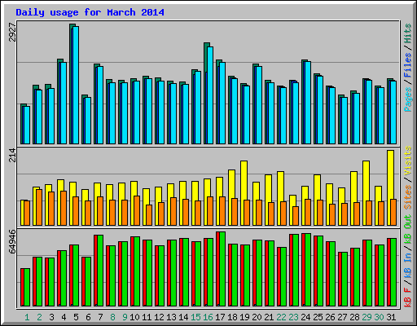
Task: Click day 14 on the x-axis
Action: click(x=183, y=317)
